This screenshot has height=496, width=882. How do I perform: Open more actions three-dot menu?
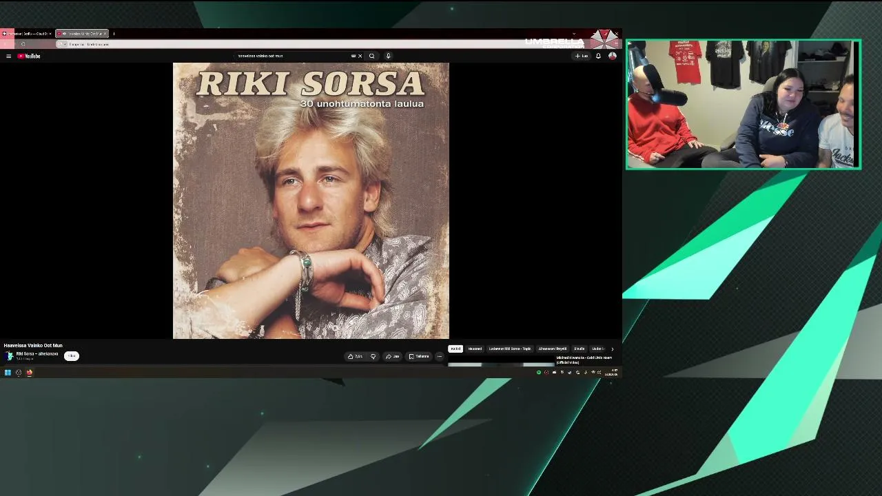tap(440, 356)
